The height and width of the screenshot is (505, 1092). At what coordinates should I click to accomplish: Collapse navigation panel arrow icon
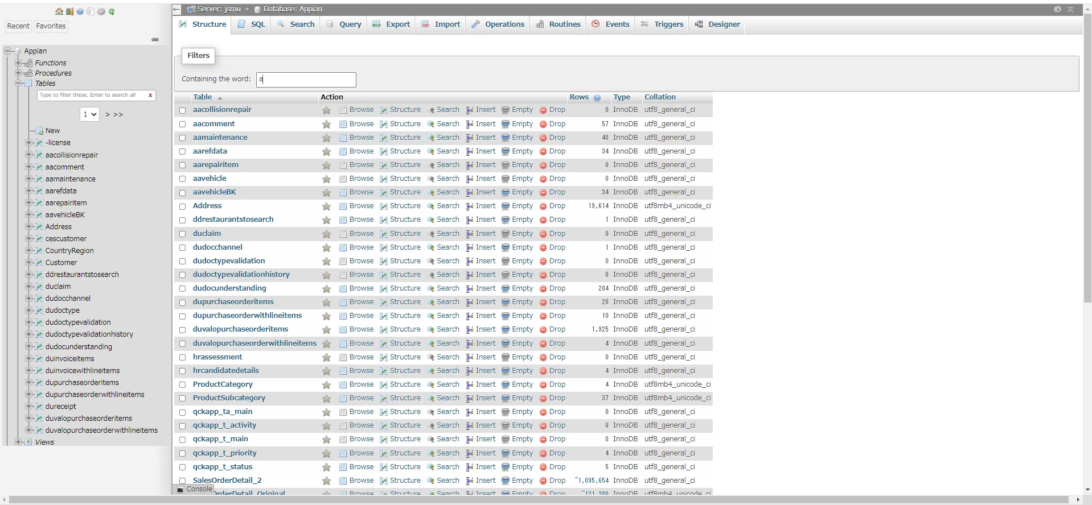coord(176,9)
